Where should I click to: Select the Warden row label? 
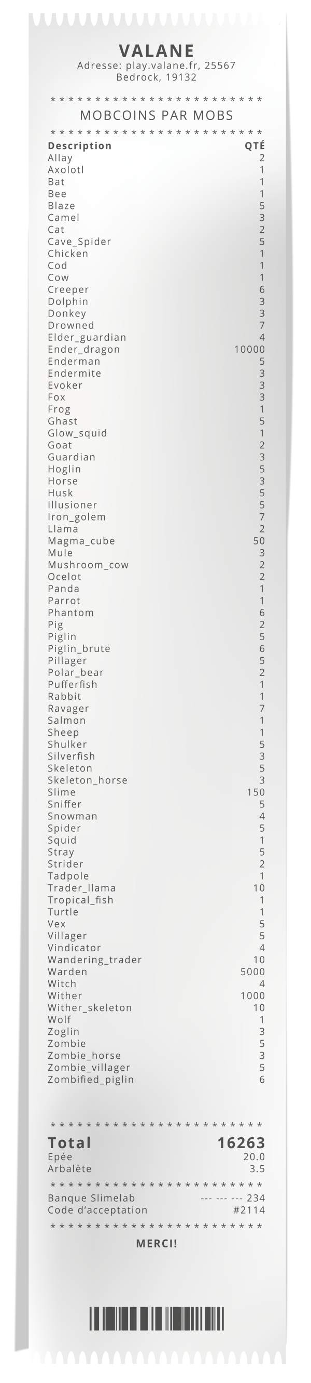coord(67,972)
